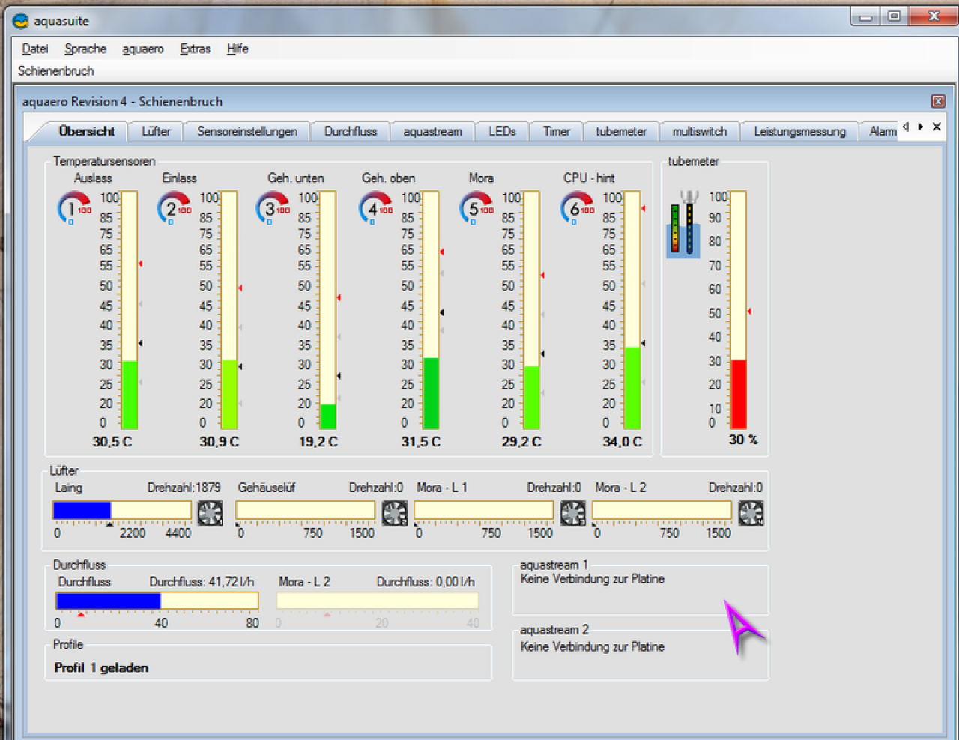Click the Mora - L 2 fan icon

(751, 512)
